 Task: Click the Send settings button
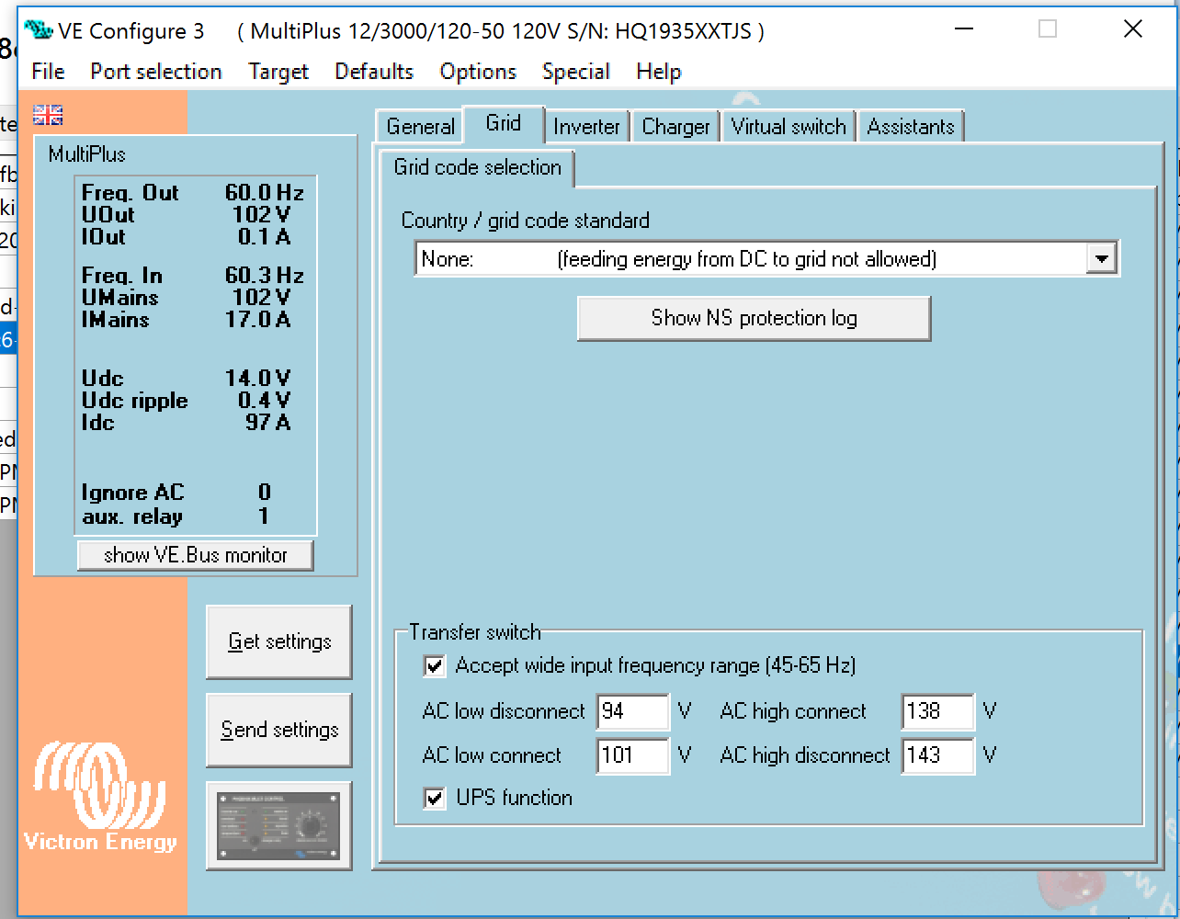279,730
